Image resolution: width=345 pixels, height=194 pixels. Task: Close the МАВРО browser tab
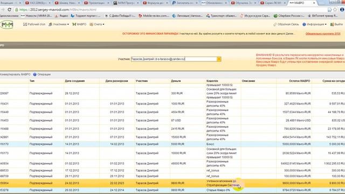click(x=314, y=3)
